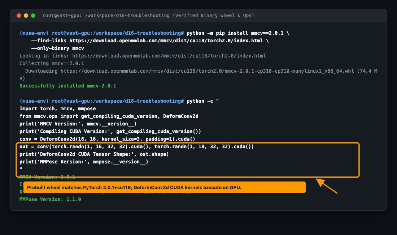Click the 'Looking in links:' output line
Screen dimensions: 397x235
143,56
